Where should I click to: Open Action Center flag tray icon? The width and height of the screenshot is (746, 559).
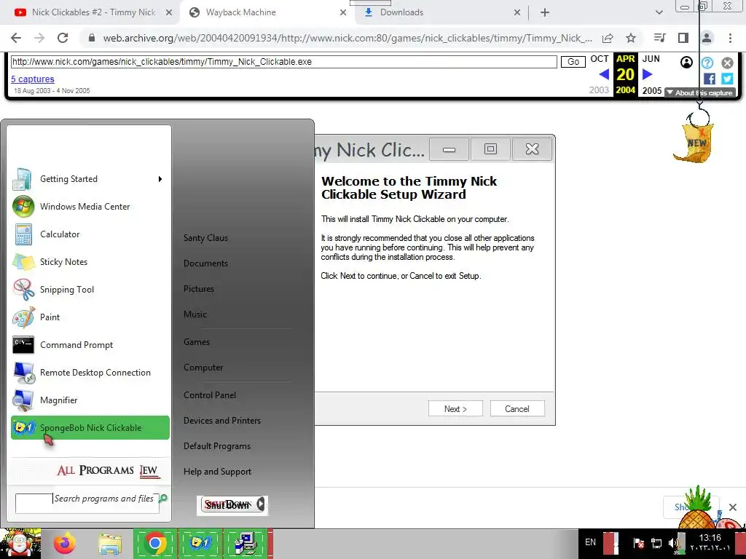(639, 543)
